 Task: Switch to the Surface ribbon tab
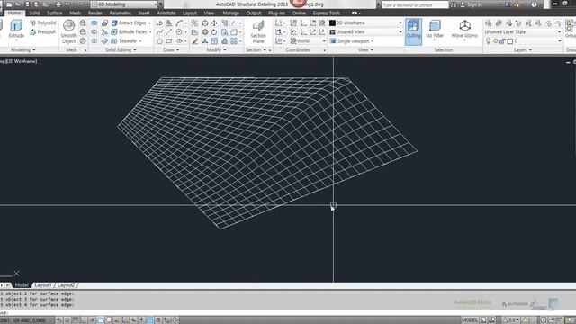pyautogui.click(x=54, y=13)
